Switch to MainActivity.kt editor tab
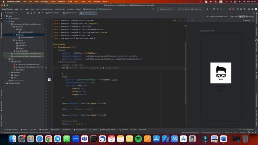Screen dimensions: 258x145 point(53,12)
